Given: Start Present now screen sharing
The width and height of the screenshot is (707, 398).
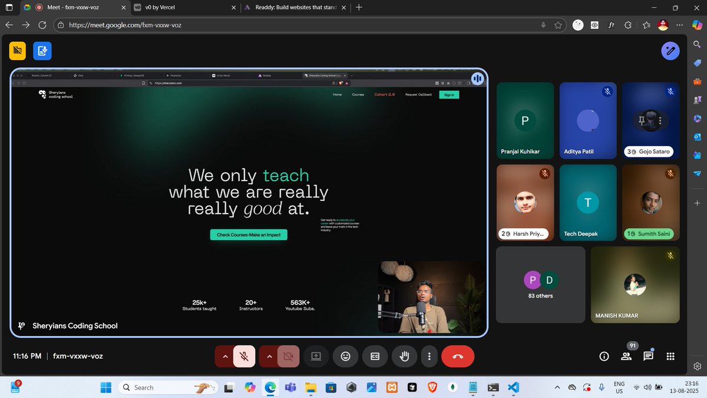Looking at the screenshot, I should [x=316, y=356].
